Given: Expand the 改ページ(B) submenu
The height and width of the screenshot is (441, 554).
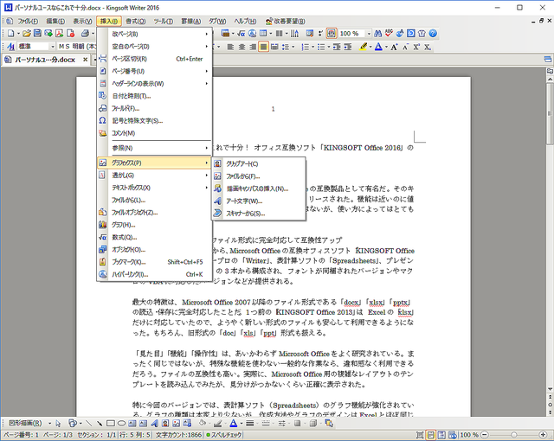Looking at the screenshot, I should click(x=154, y=34).
